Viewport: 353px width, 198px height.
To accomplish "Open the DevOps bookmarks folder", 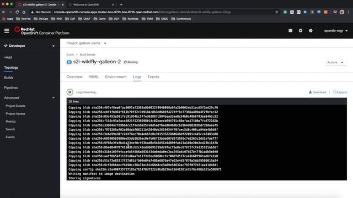I will pyautogui.click(x=41, y=19).
